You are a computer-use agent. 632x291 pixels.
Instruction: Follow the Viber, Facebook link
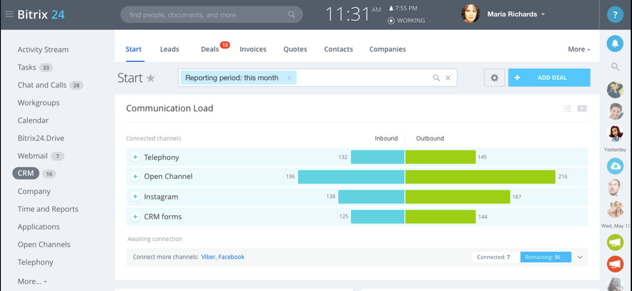pyautogui.click(x=223, y=257)
